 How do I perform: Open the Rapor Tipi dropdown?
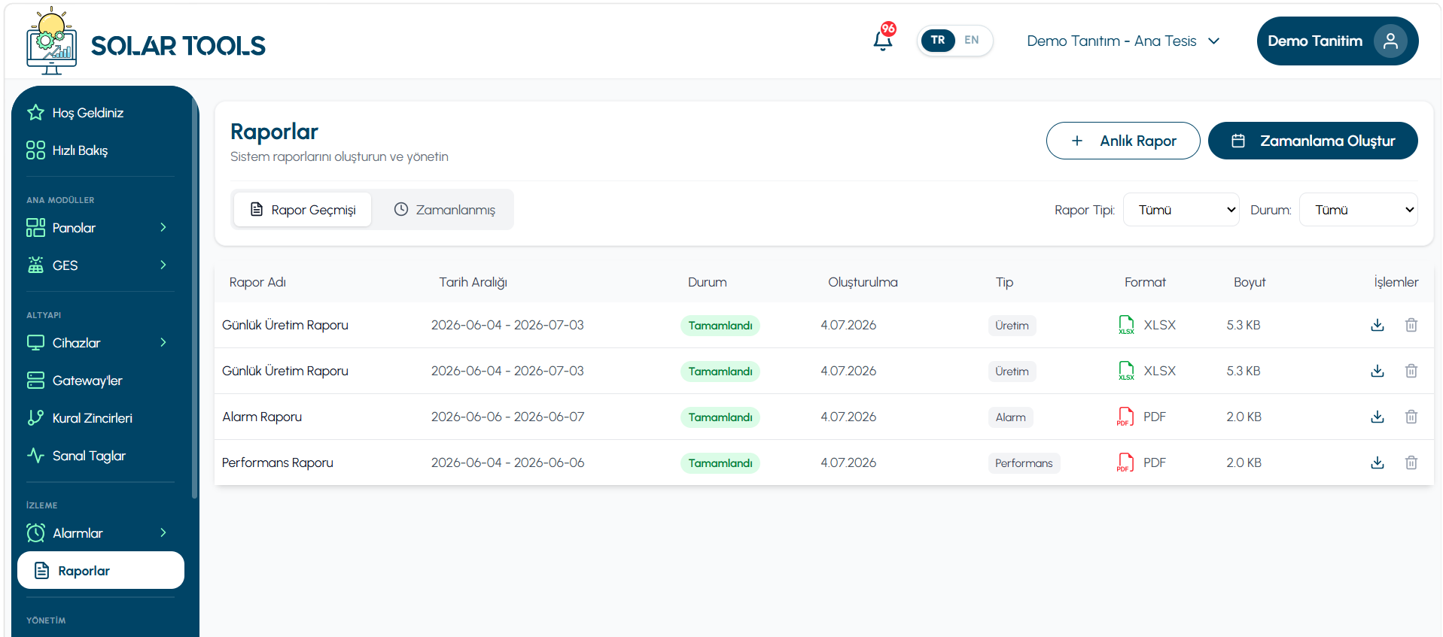1181,210
